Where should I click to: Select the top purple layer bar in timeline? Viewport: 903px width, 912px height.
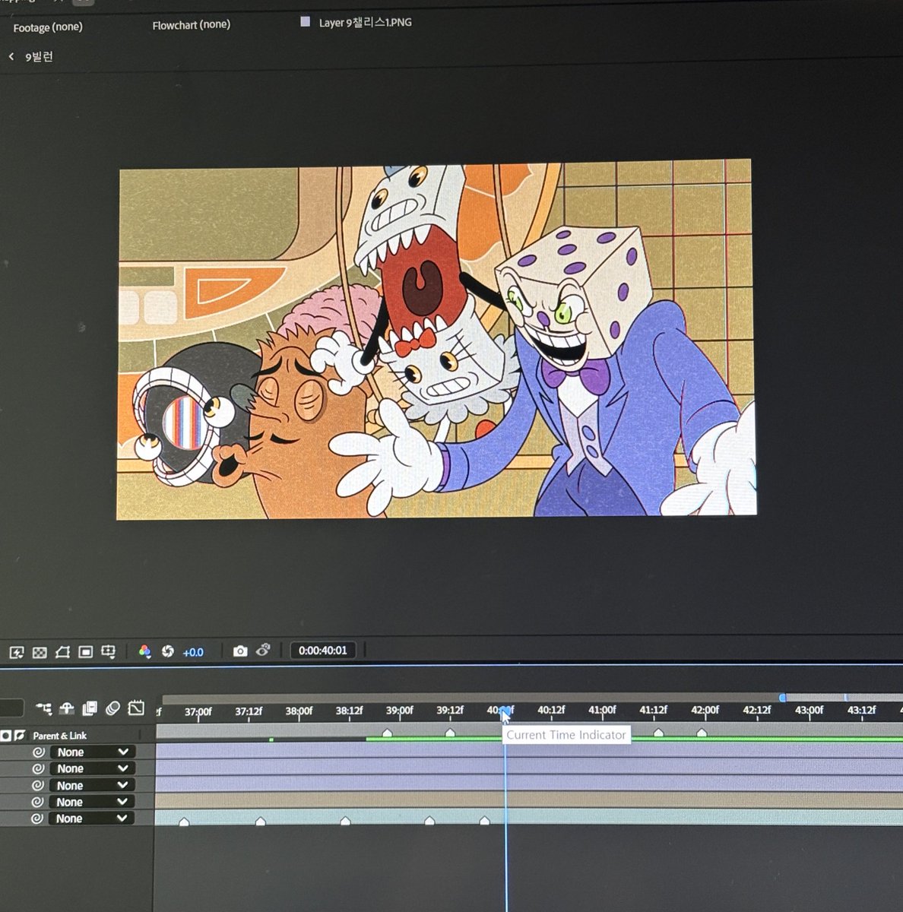[x=529, y=750]
